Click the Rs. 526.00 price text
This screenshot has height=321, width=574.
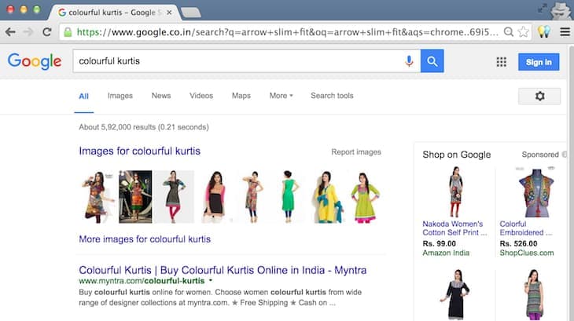pos(518,243)
